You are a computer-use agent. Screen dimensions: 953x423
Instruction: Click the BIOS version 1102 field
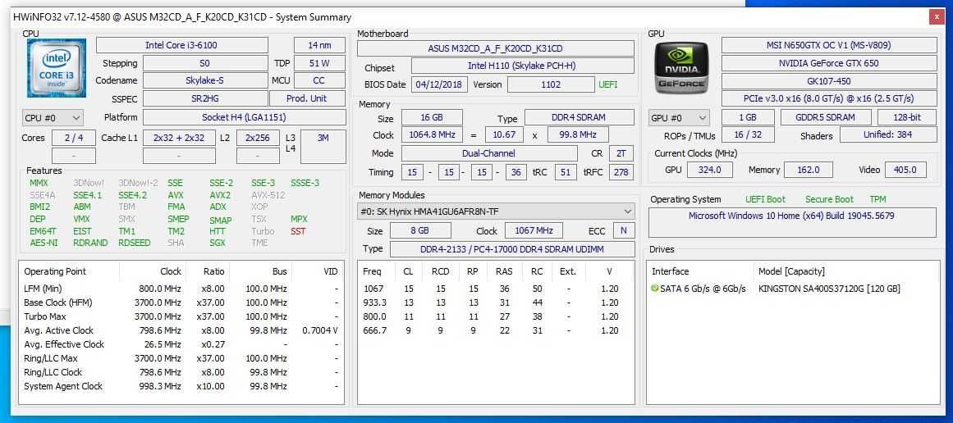(551, 84)
